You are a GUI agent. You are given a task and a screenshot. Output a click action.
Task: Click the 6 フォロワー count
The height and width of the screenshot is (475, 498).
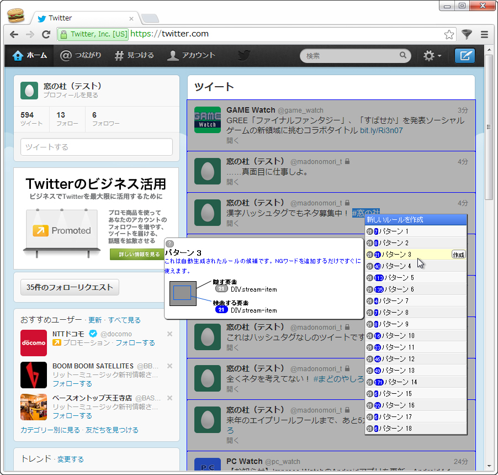(106, 119)
